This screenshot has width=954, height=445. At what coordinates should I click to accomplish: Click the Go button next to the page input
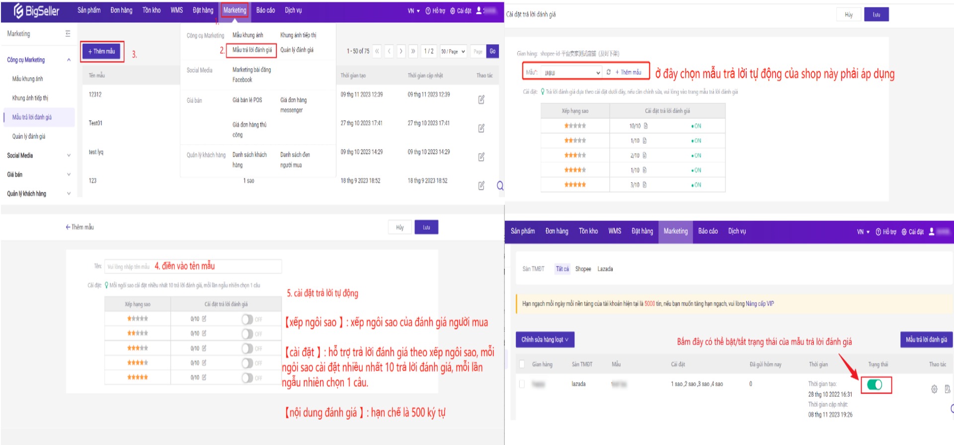[x=492, y=51]
